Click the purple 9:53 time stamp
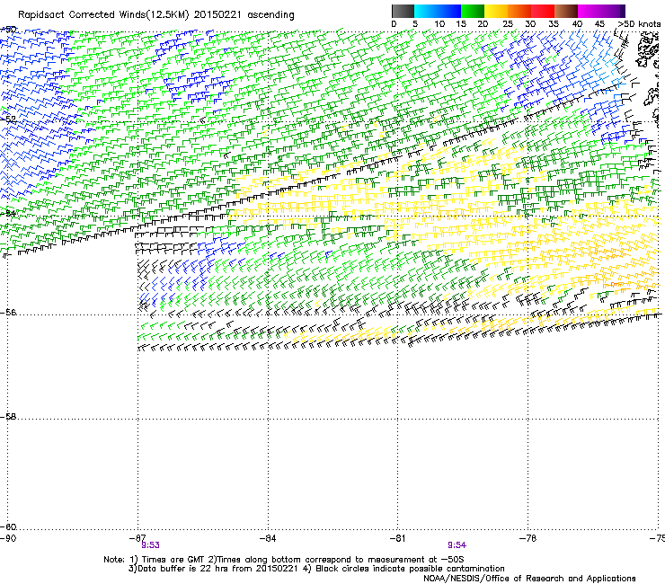This screenshot has height=584, width=665. point(151,545)
